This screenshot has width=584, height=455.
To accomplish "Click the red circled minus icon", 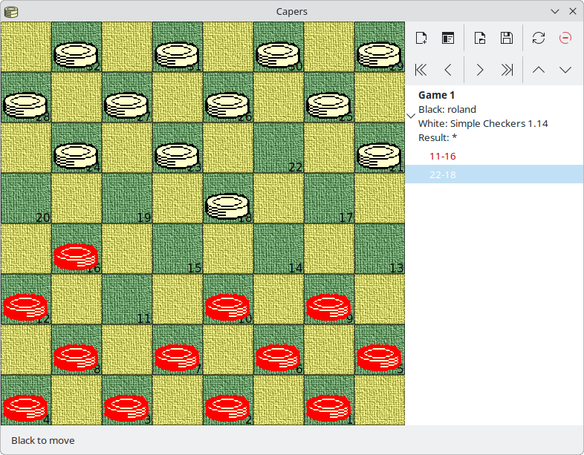I will pos(565,38).
